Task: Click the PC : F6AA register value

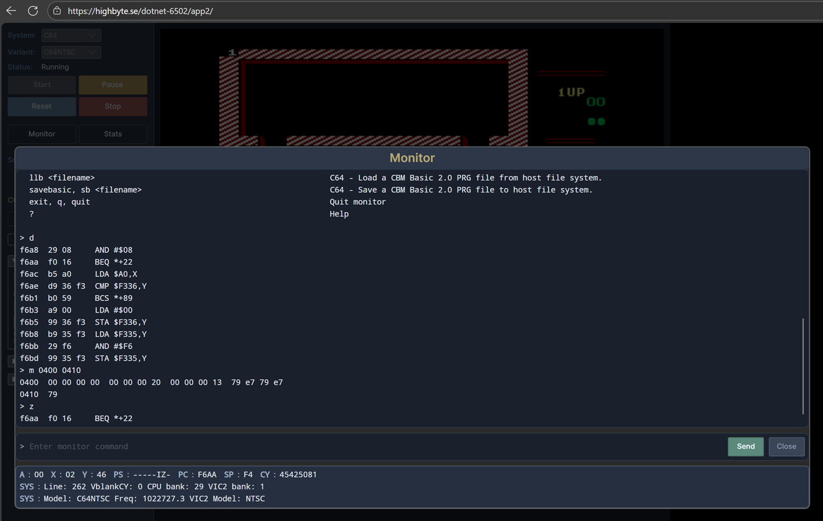Action: [197, 474]
